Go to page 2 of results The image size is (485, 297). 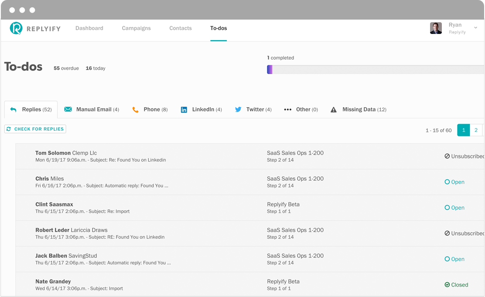[476, 130]
